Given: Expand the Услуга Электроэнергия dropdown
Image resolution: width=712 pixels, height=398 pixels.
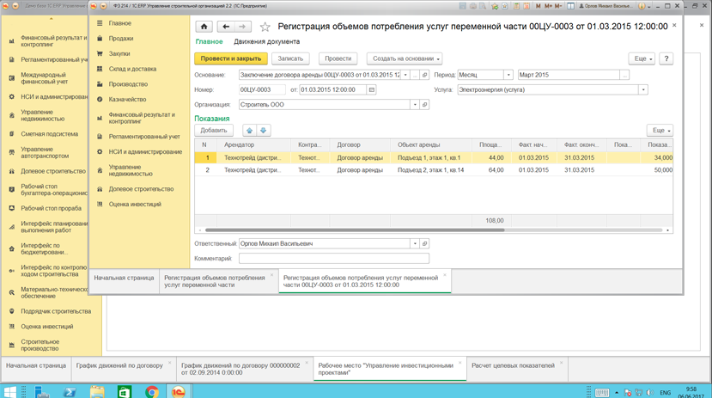Looking at the screenshot, I should point(643,90).
